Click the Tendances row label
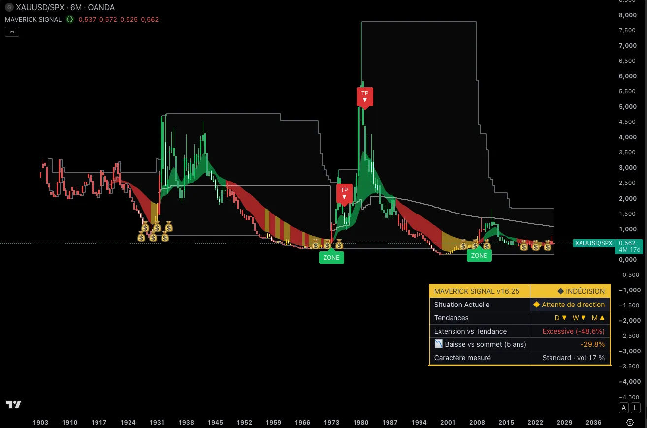This screenshot has height=428, width=647. [452, 318]
